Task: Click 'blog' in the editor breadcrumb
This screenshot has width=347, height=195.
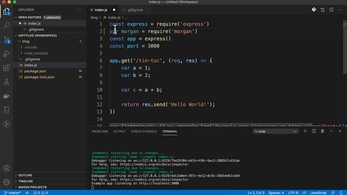Action: pyautogui.click(x=94, y=17)
